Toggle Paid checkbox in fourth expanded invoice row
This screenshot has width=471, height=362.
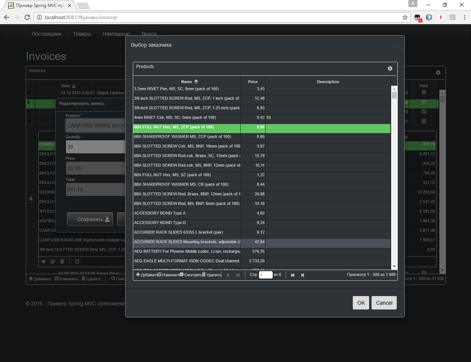(x=424, y=121)
